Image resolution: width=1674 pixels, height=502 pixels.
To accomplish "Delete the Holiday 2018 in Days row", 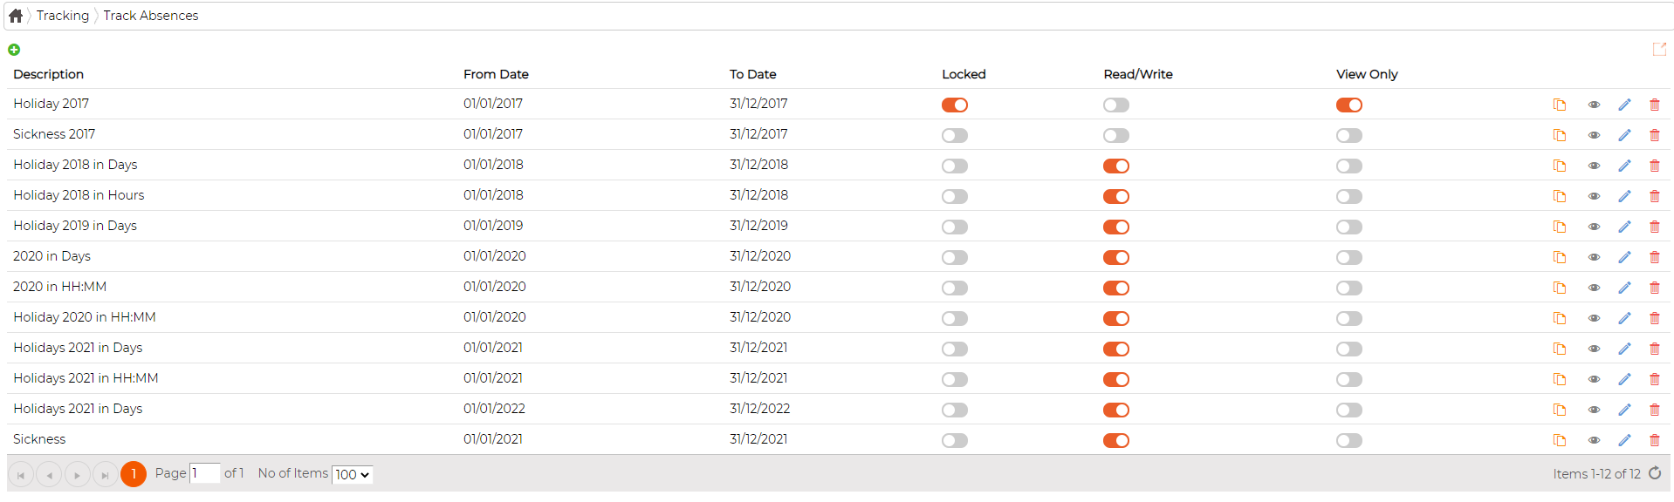I will click(1654, 166).
